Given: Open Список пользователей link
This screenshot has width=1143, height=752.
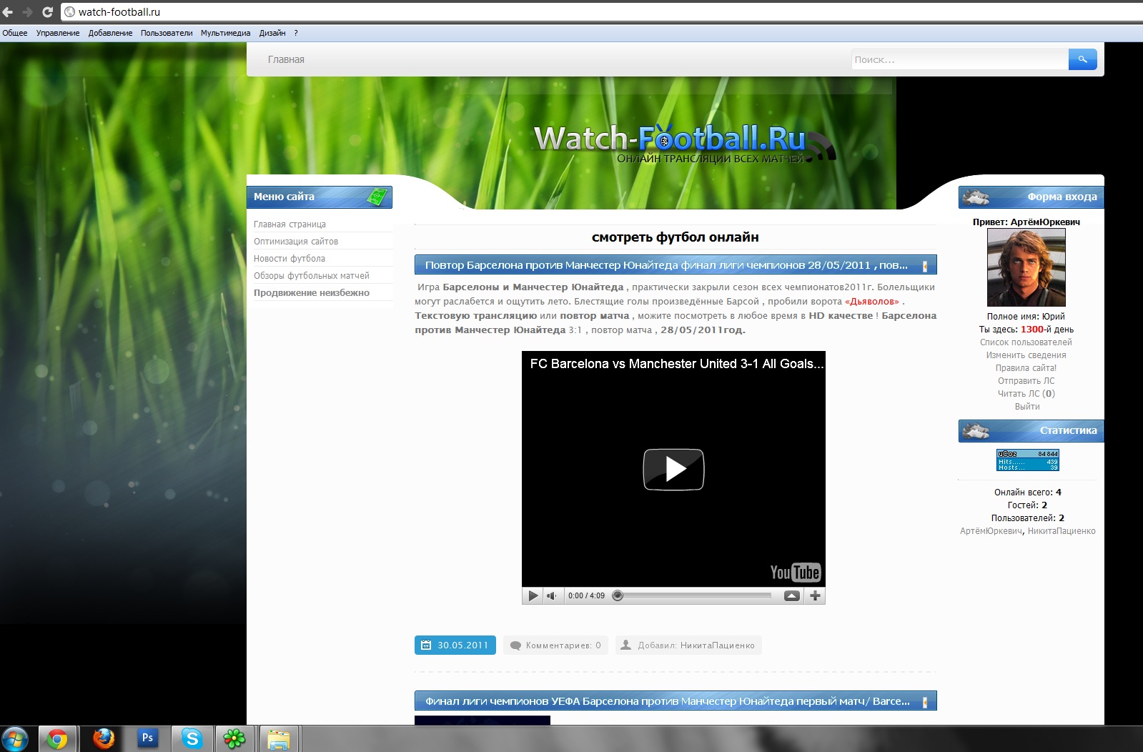Looking at the screenshot, I should coord(1026,342).
